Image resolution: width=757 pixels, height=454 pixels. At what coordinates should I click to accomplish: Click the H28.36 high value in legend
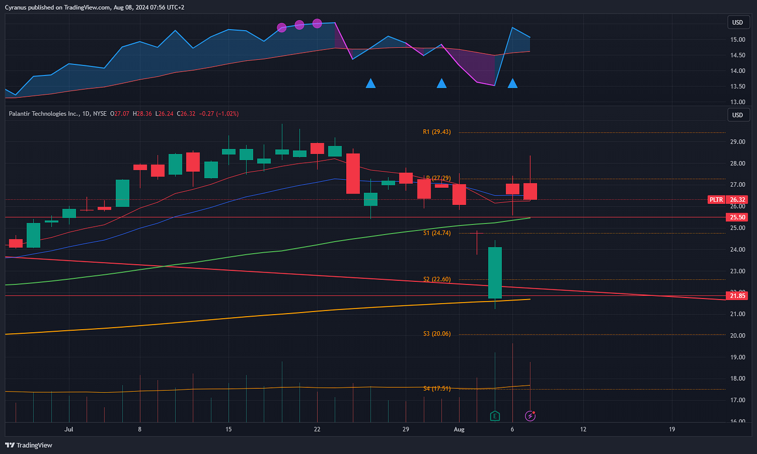pyautogui.click(x=142, y=113)
